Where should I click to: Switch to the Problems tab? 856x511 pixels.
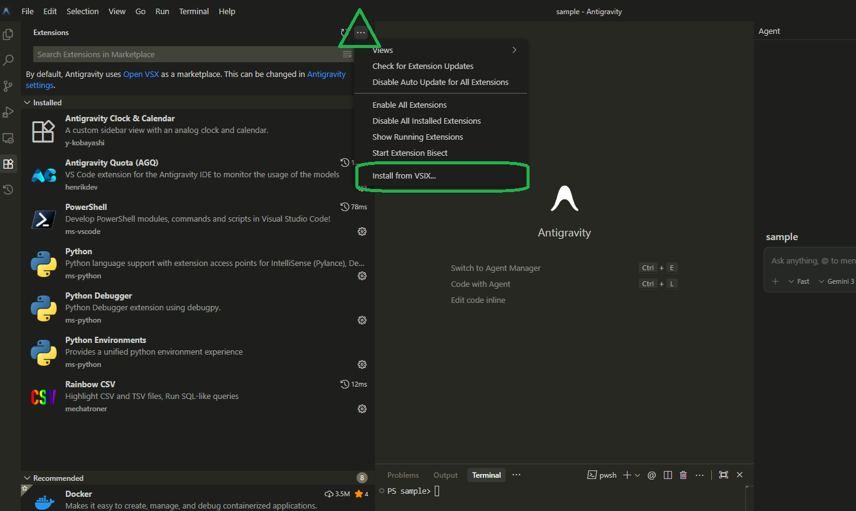(x=403, y=475)
